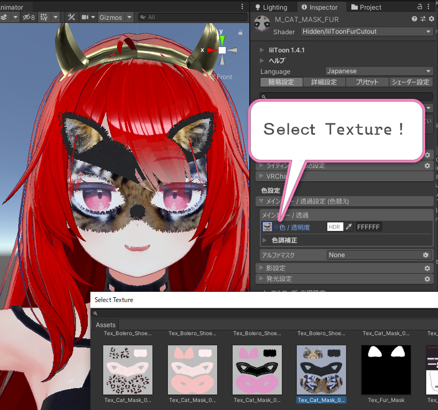Select the eyedropper next to the HDR field
This screenshot has width=438, height=410.
click(x=349, y=227)
